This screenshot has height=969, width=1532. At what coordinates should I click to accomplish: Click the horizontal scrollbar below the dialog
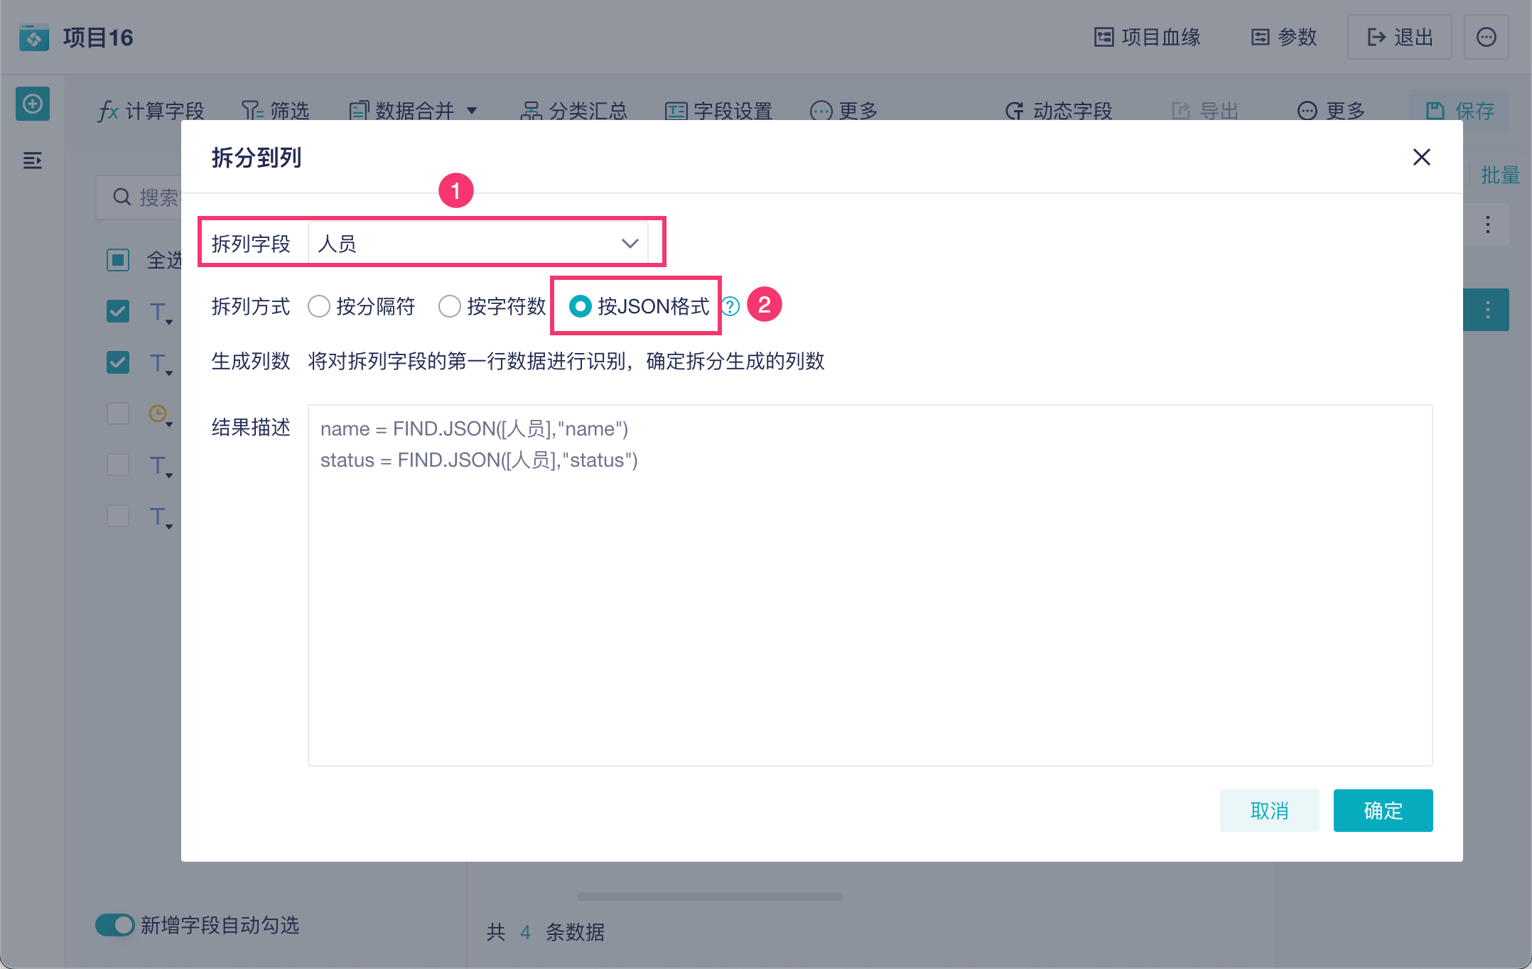pyautogui.click(x=709, y=897)
